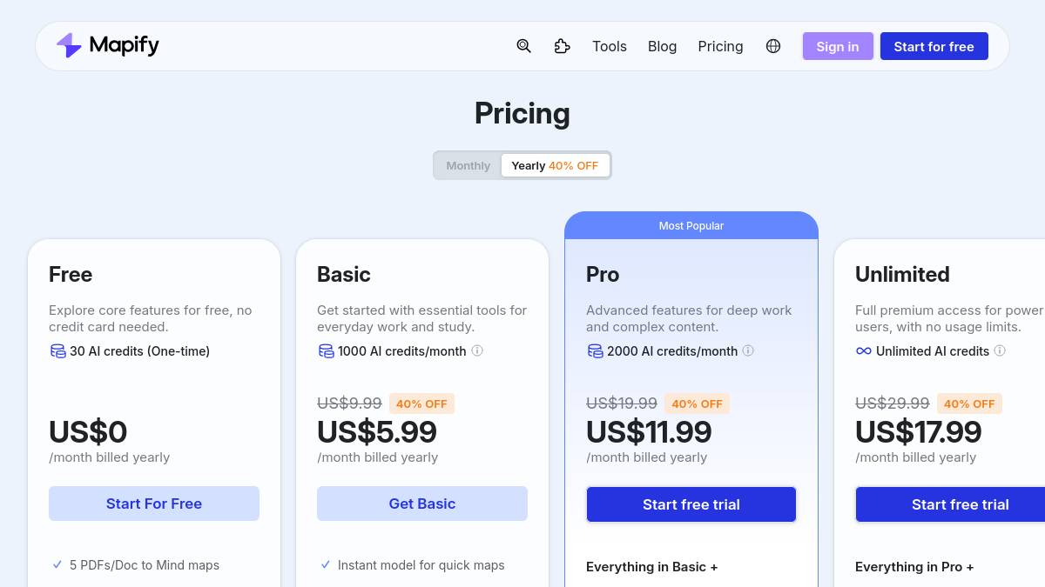Click Start For Free in Free plan
1045x587 pixels.
click(154, 504)
